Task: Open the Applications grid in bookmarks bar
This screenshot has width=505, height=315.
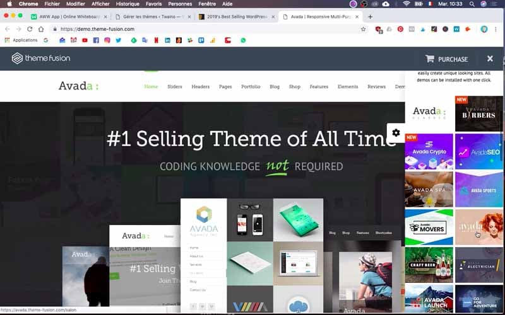Action: [21, 40]
